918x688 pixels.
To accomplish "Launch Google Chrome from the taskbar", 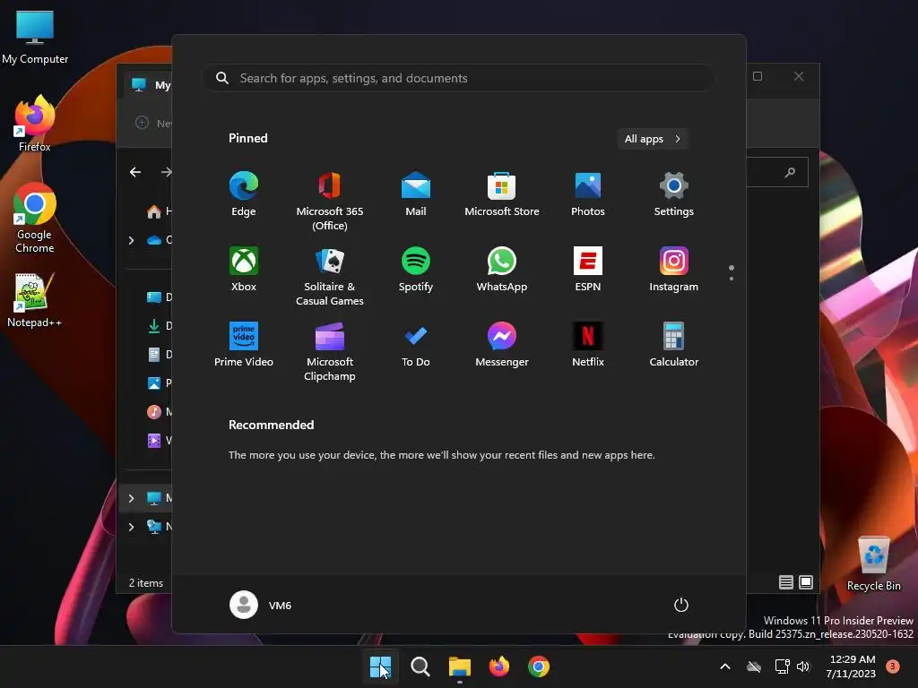I will point(539,666).
